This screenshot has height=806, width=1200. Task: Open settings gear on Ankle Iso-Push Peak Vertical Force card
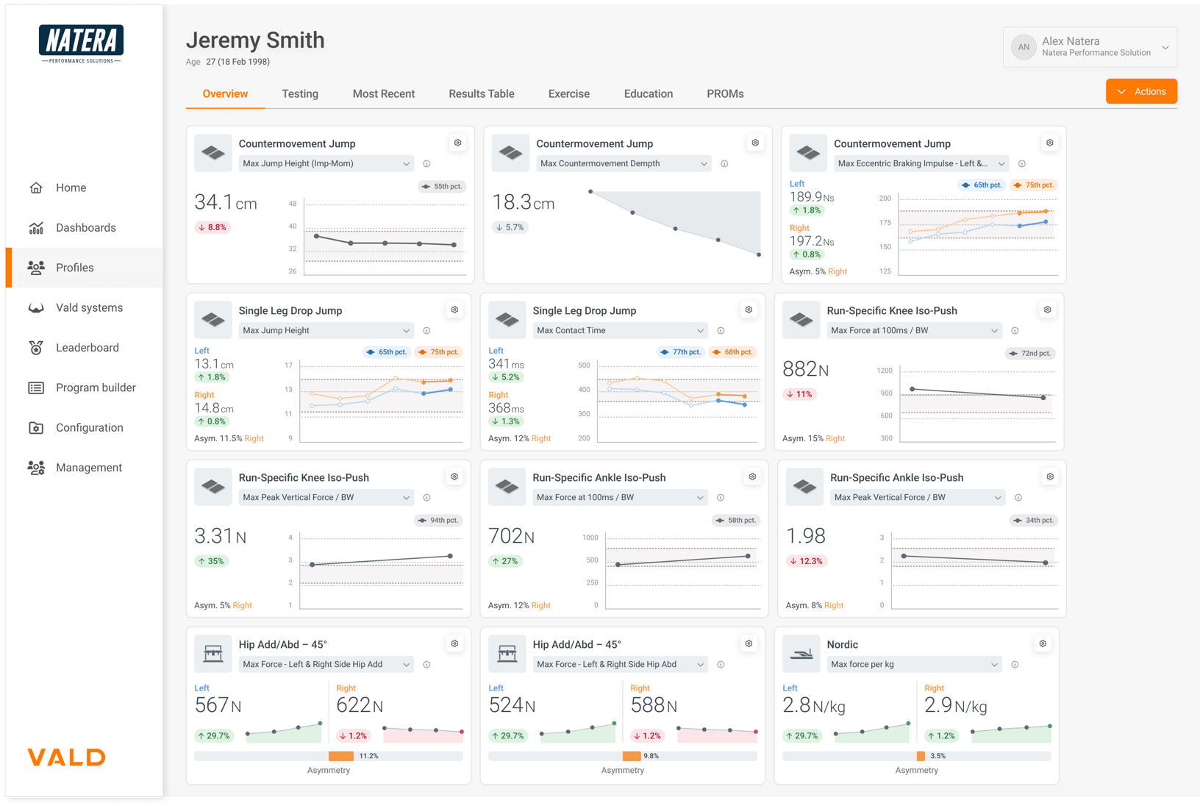(1050, 477)
